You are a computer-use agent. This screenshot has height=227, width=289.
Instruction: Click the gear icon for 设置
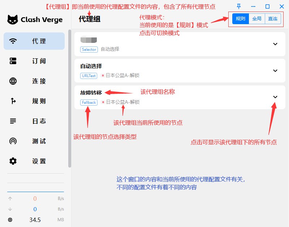[13, 161]
